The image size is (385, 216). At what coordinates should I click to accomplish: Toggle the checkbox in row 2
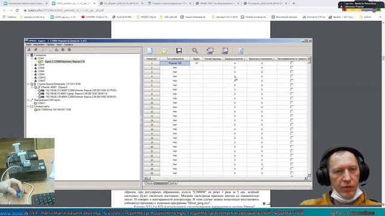click(292, 67)
